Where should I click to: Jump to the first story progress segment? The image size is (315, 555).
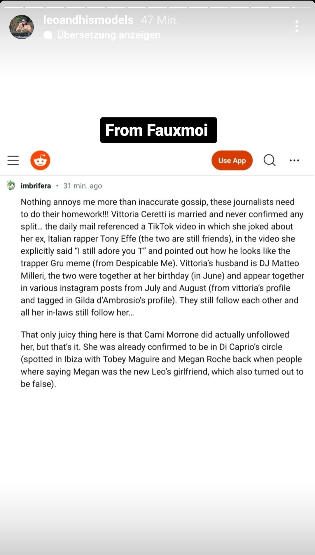(x=14, y=7)
